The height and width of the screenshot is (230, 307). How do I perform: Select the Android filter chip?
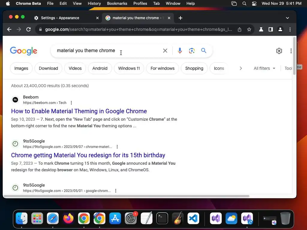(100, 68)
